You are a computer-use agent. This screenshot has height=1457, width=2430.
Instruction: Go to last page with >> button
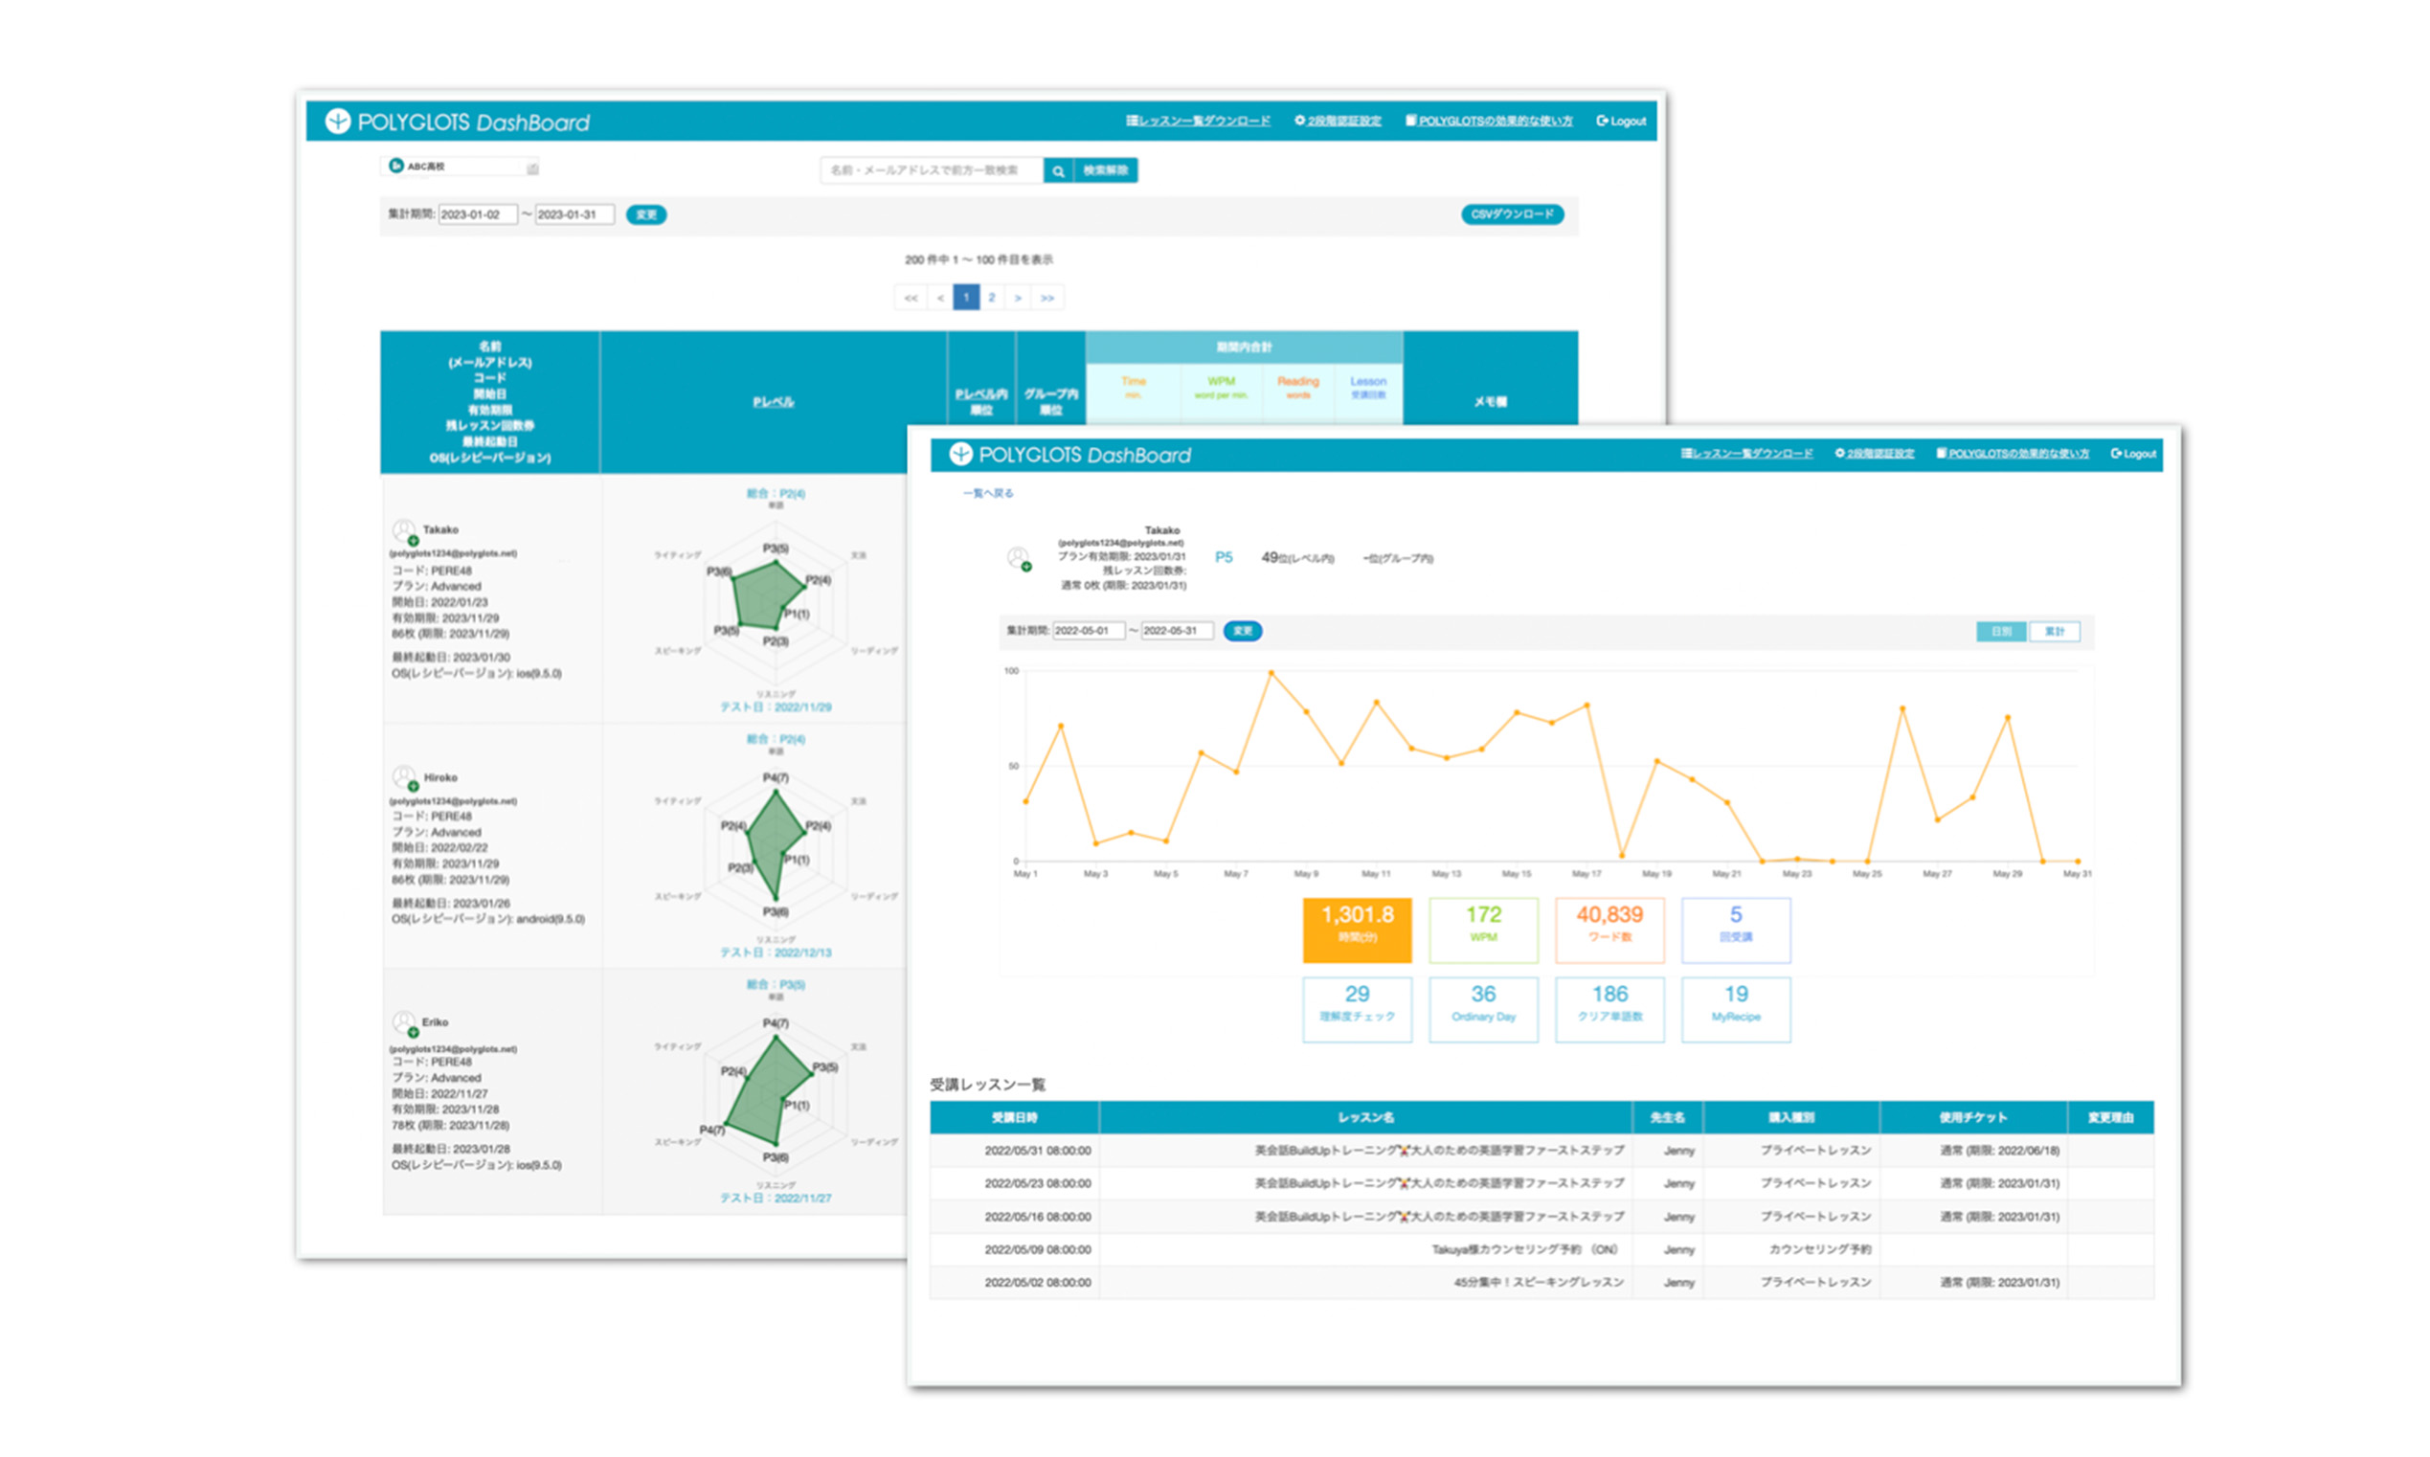[1047, 298]
